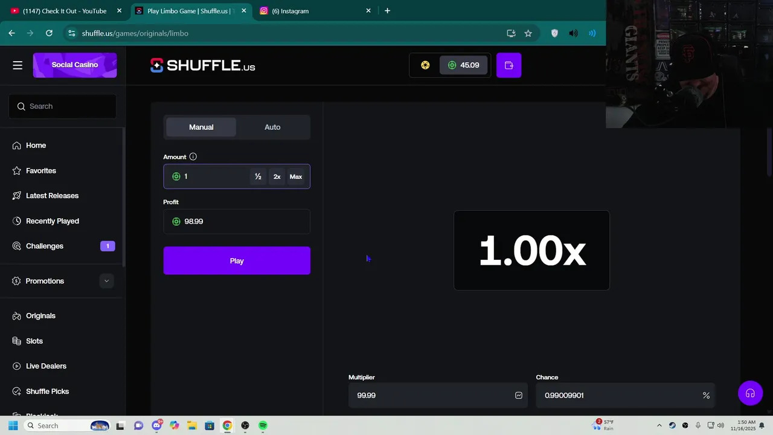
Task: Click the sidebar Search box
Action: tap(63, 106)
